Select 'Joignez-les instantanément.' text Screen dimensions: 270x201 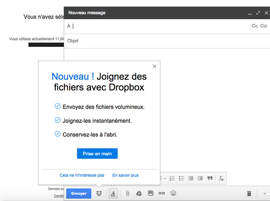click(97, 121)
